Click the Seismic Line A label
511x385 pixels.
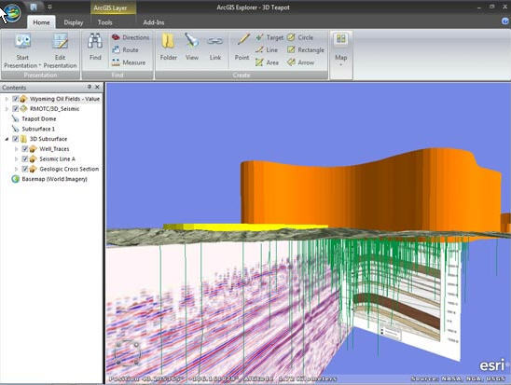[58, 159]
